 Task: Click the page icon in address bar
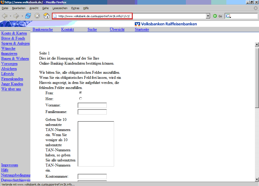pos(55,16)
